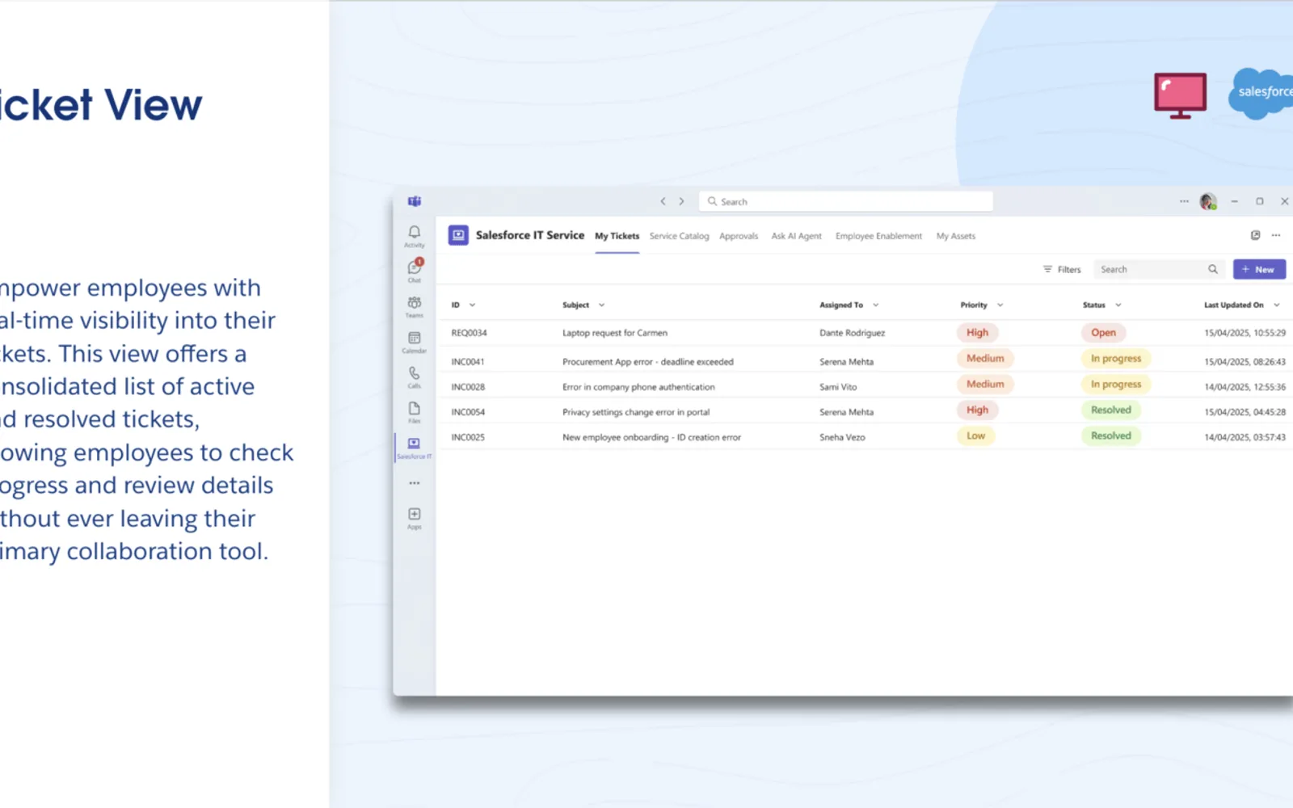Open ticket REQ0034
Image resolution: width=1293 pixels, height=808 pixels.
click(x=469, y=333)
